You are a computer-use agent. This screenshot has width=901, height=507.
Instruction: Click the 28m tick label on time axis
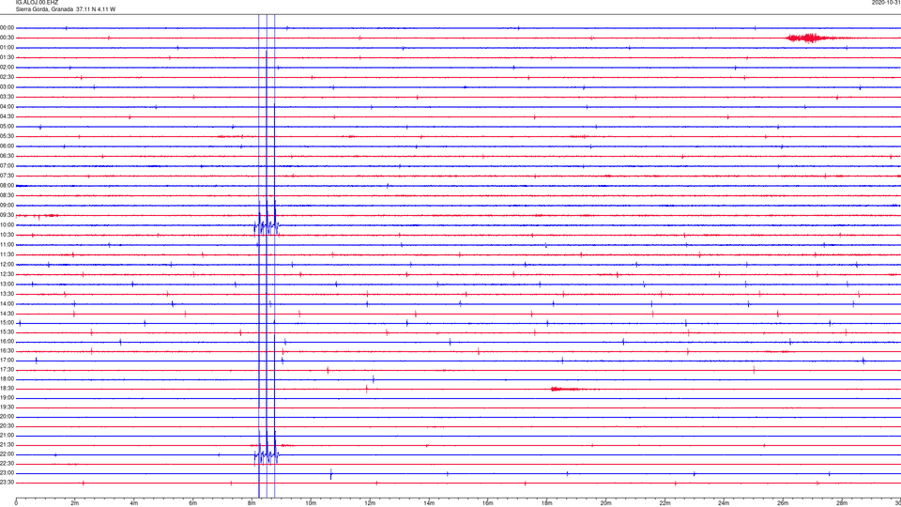coord(842,502)
